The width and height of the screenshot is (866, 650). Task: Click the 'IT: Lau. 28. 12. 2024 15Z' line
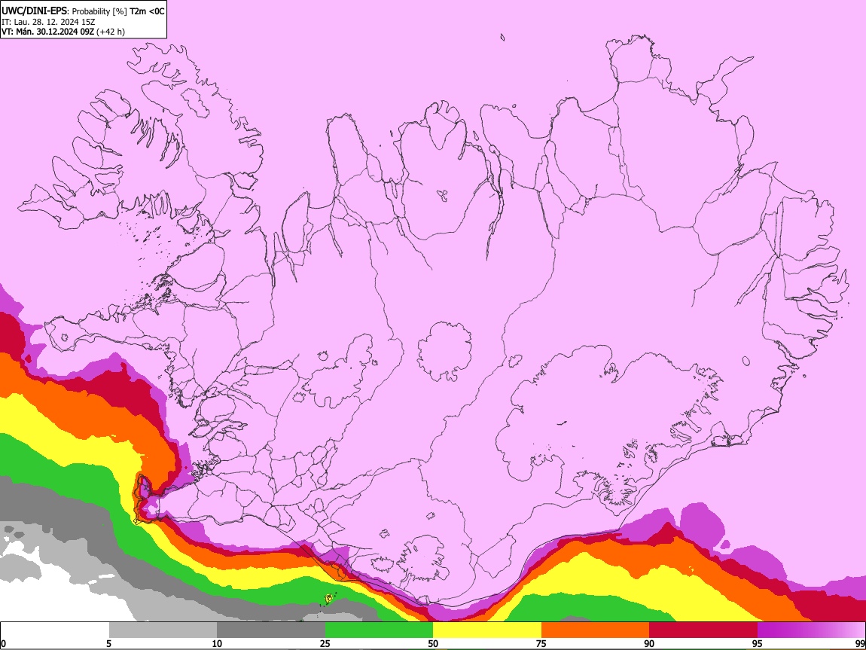pos(48,22)
